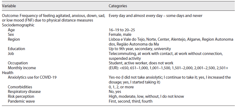Click the "Categories" column header

(118, 6)
